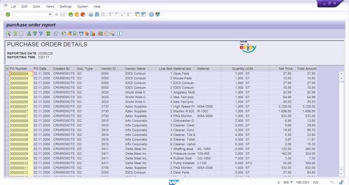Open the Help menu
This screenshot has width=349, height=185.
click(97, 7)
